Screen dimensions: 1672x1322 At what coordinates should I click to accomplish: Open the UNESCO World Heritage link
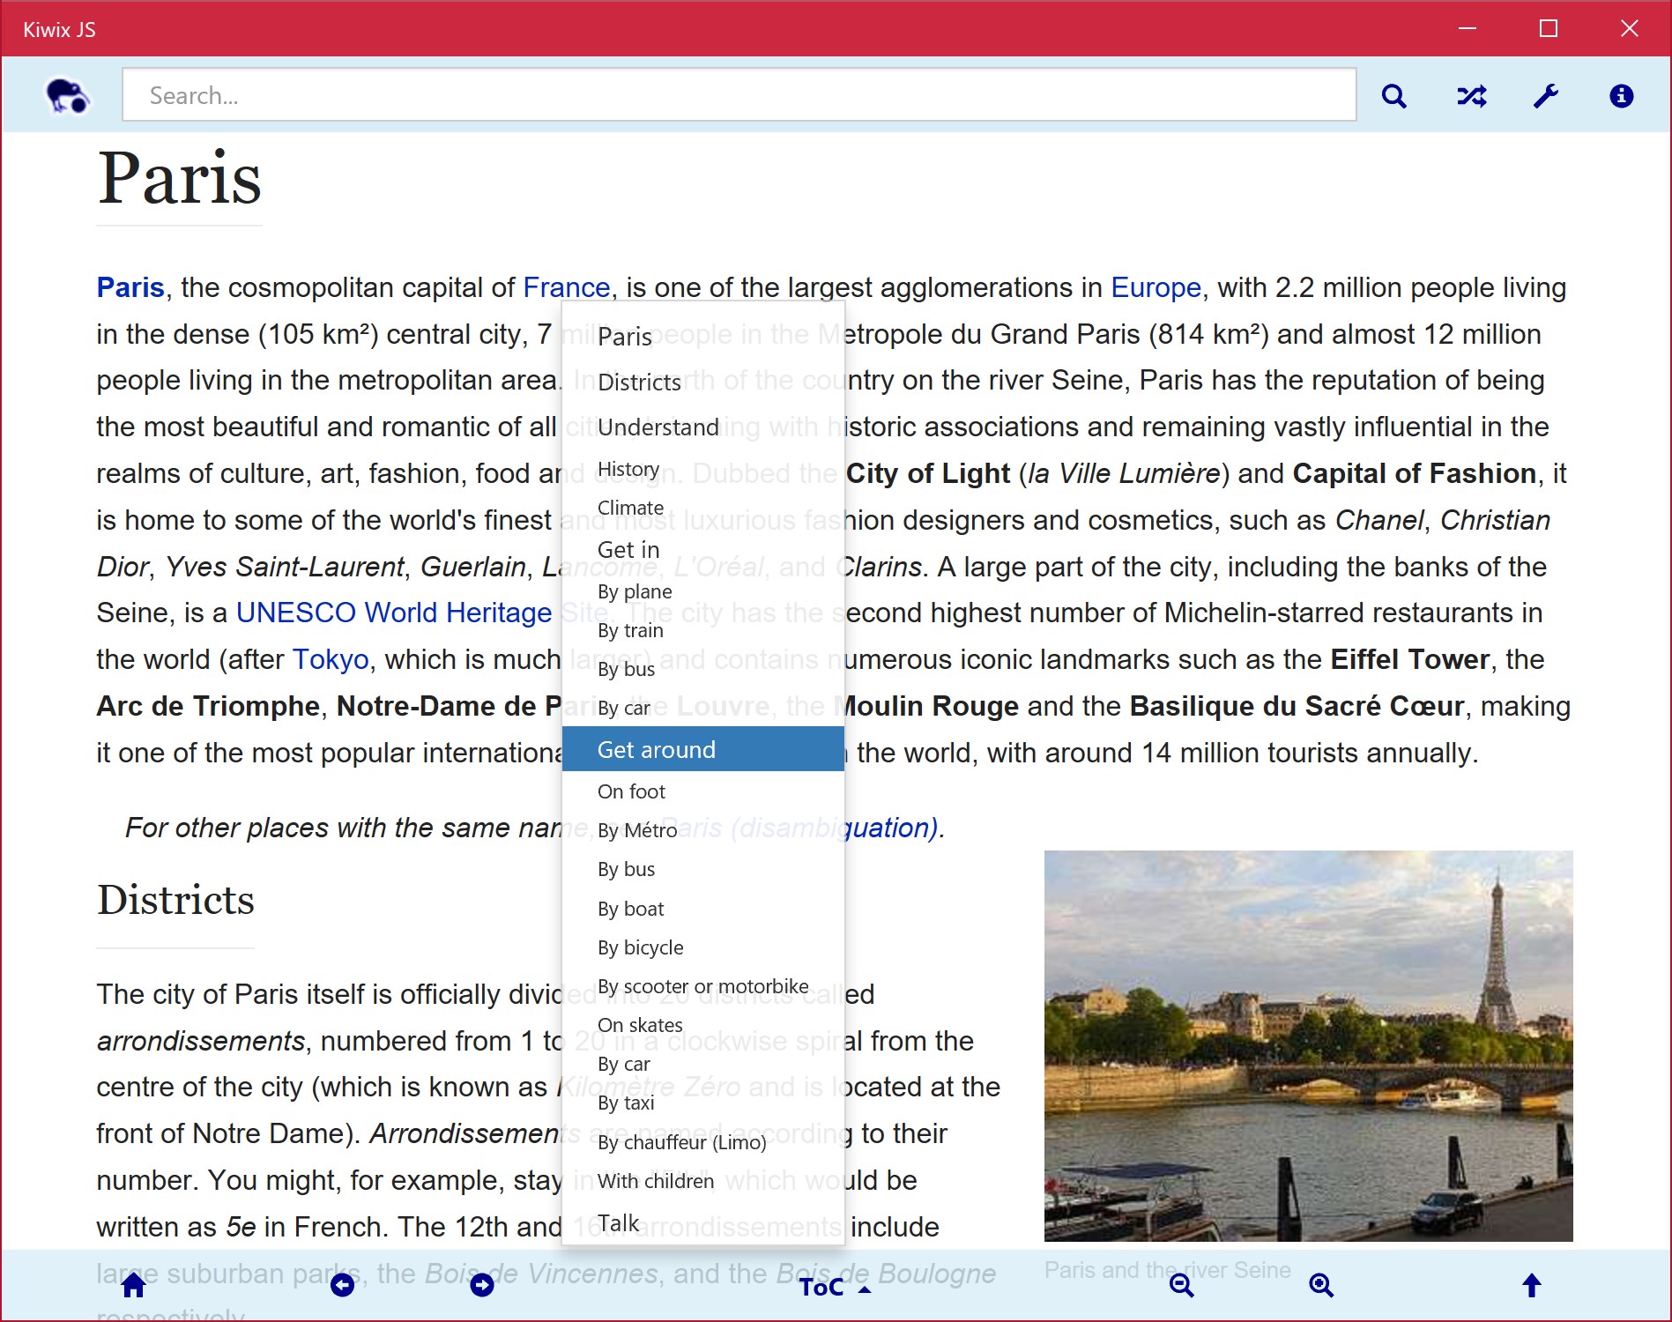click(x=393, y=612)
